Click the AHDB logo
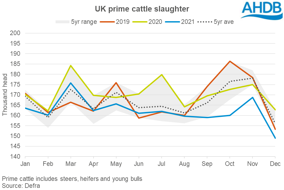The height and width of the screenshot is (190, 284). (261, 10)
